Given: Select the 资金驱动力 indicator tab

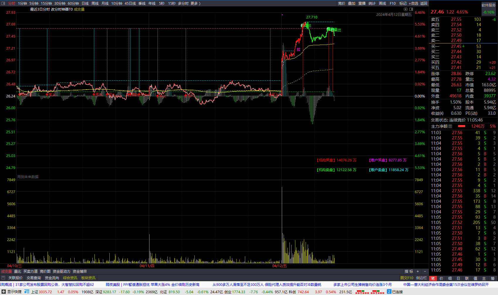Looking at the screenshot, I should pos(62,272).
